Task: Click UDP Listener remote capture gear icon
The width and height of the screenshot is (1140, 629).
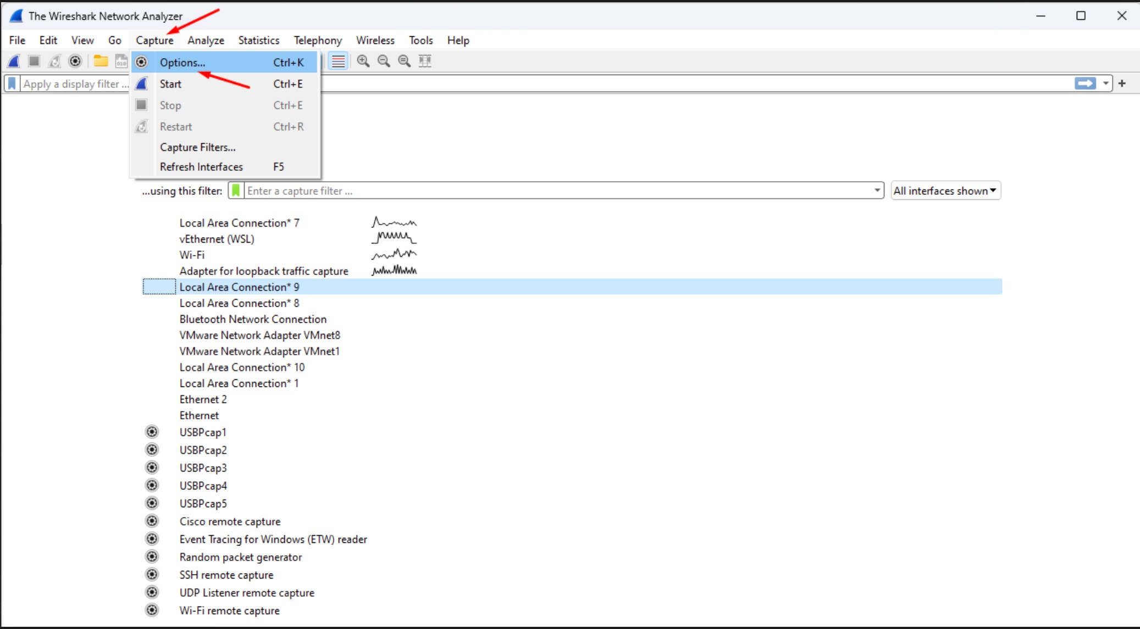Action: 152,592
